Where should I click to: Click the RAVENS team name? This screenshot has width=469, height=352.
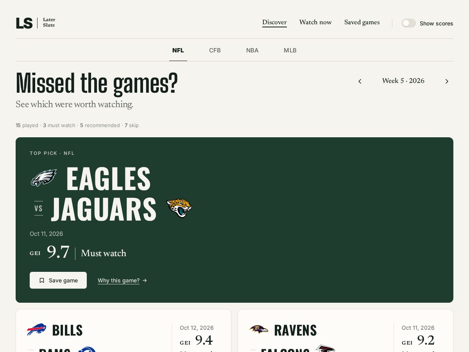(295, 330)
